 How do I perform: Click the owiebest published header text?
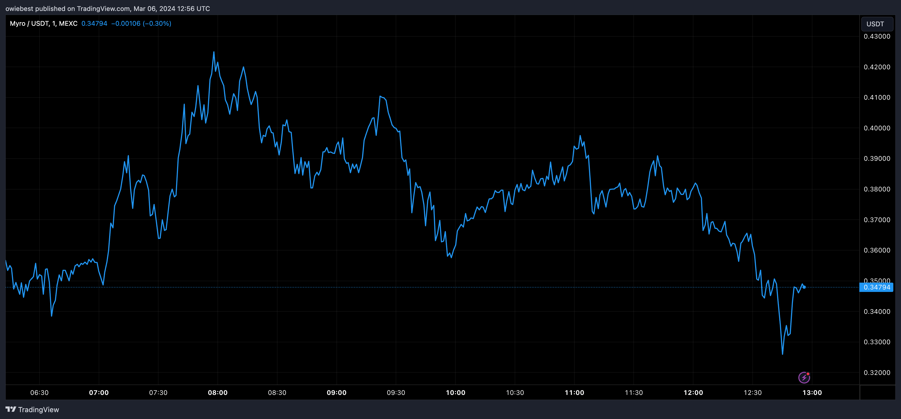[x=108, y=8]
